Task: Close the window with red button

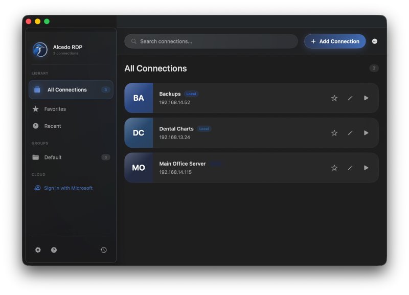Action: (x=29, y=21)
